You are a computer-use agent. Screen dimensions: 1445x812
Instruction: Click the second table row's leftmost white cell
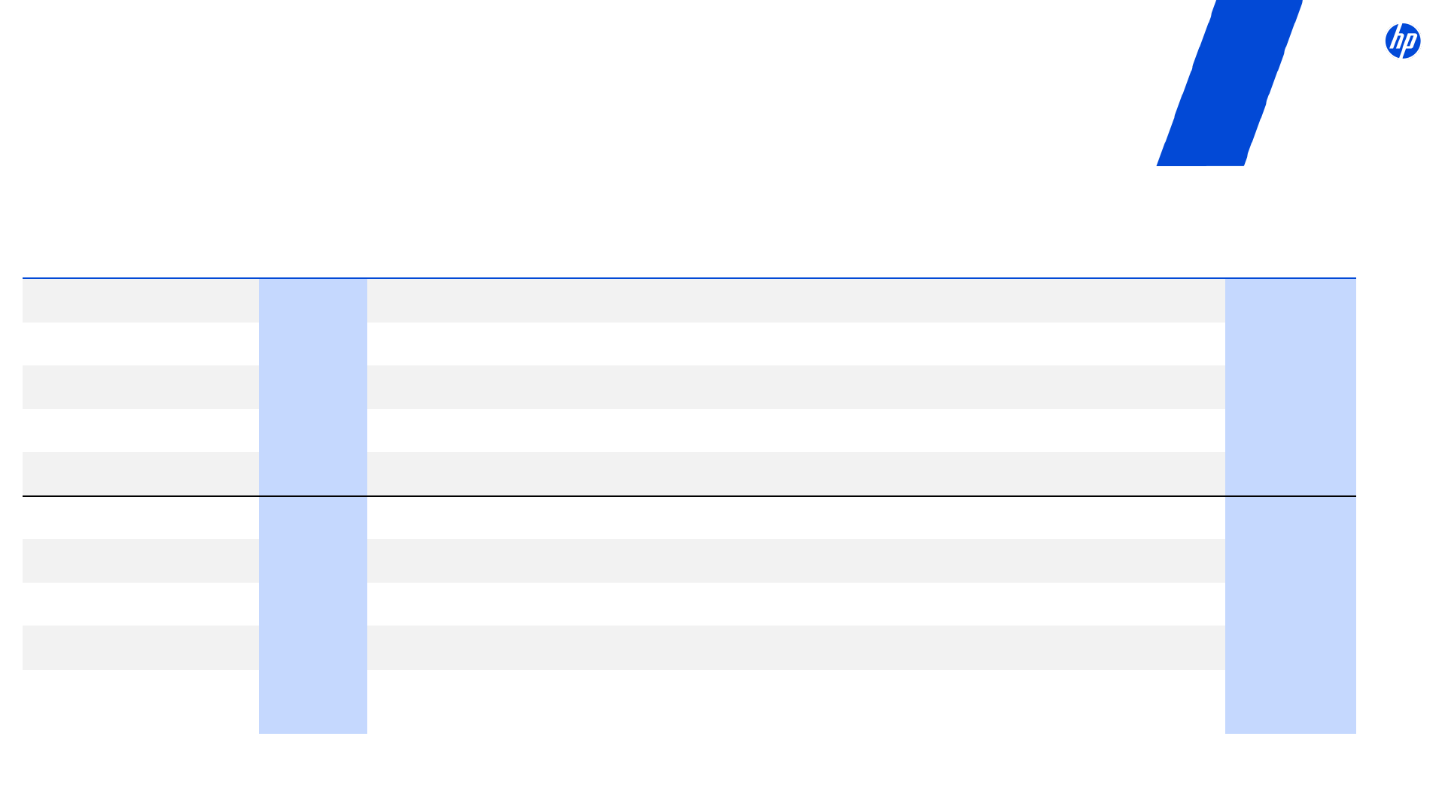[141, 344]
